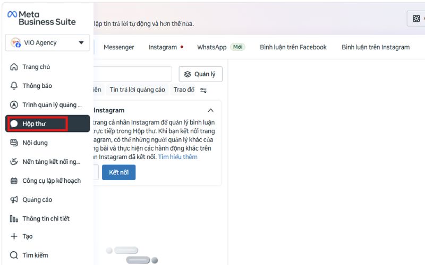
Task: Click the Meta Business Suite logo
Action: [x=41, y=18]
